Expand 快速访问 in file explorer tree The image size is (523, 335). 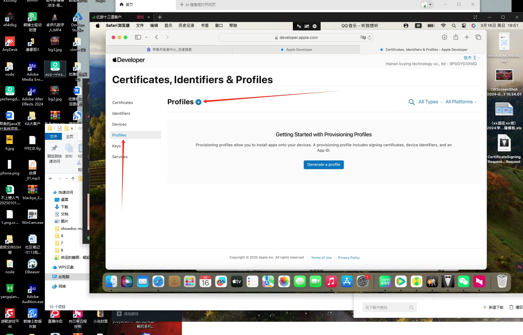point(65,192)
